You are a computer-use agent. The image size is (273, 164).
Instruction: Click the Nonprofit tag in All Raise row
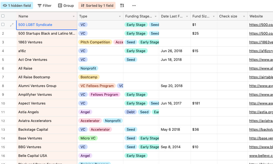point(88,68)
